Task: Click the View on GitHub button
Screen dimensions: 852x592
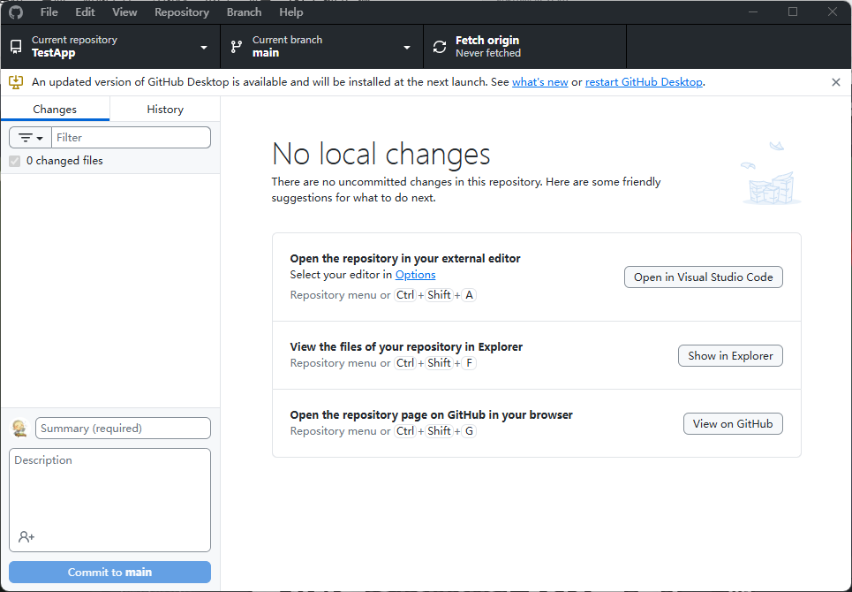Action: coord(733,424)
